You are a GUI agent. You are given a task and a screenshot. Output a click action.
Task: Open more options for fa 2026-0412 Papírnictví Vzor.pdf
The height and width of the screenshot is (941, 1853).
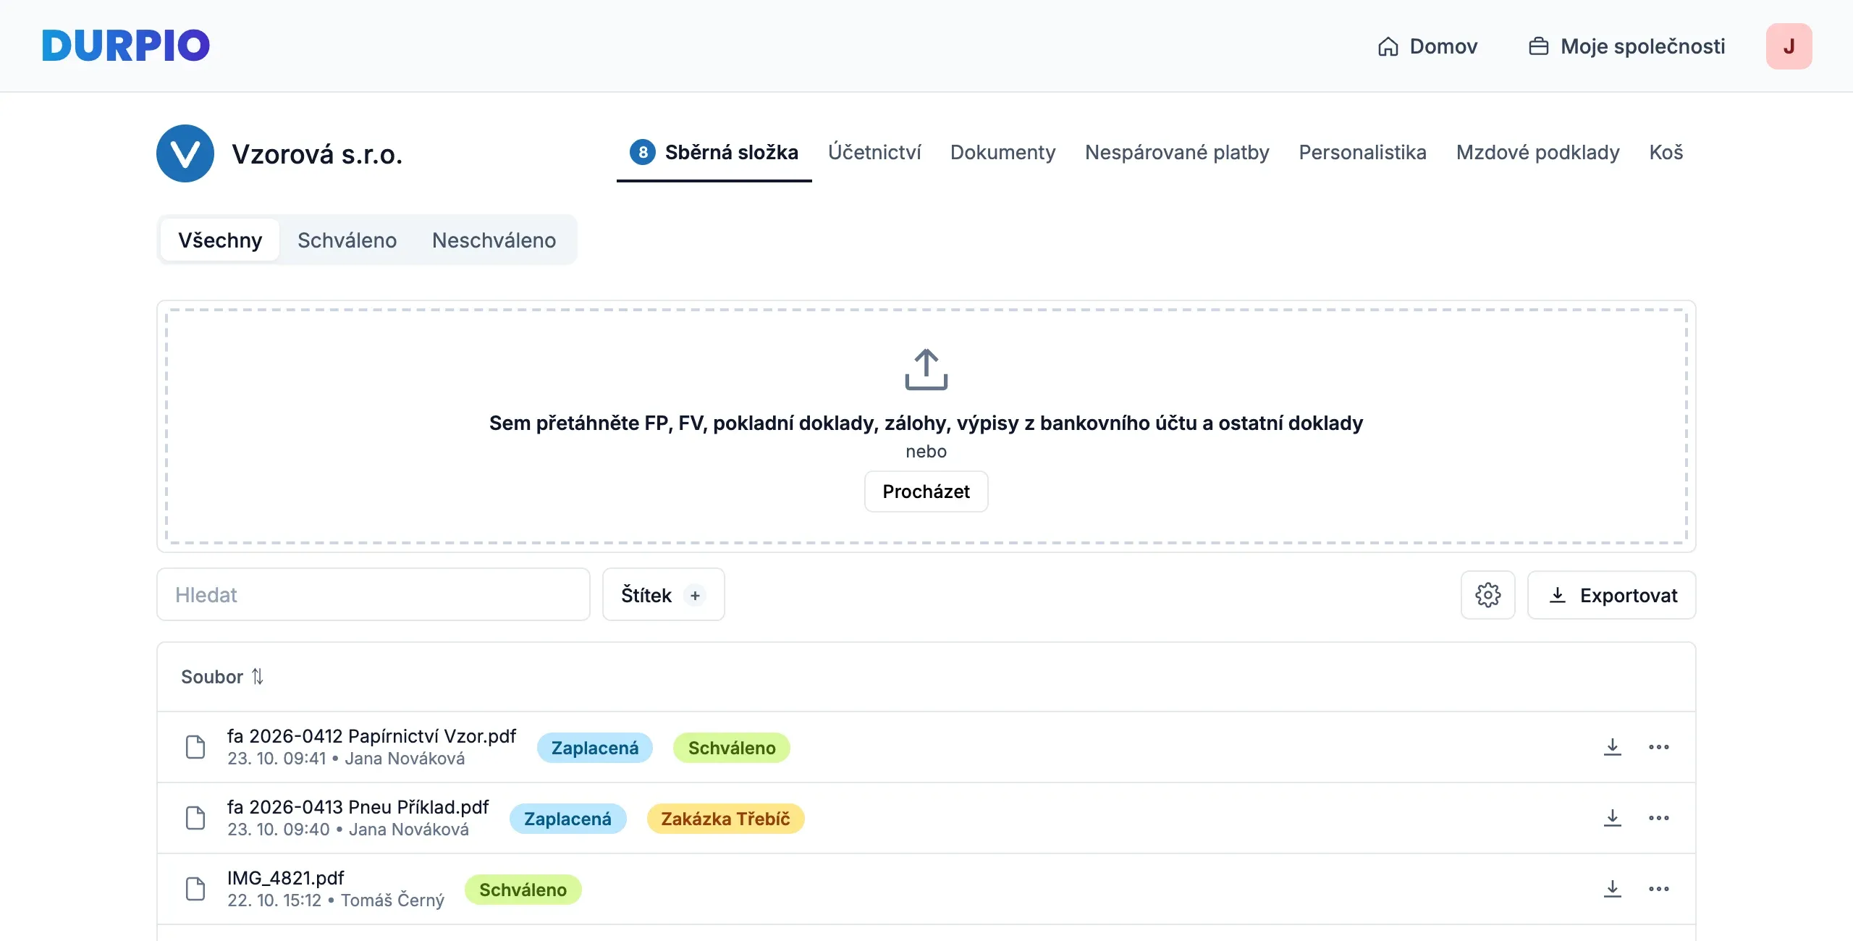click(1658, 747)
